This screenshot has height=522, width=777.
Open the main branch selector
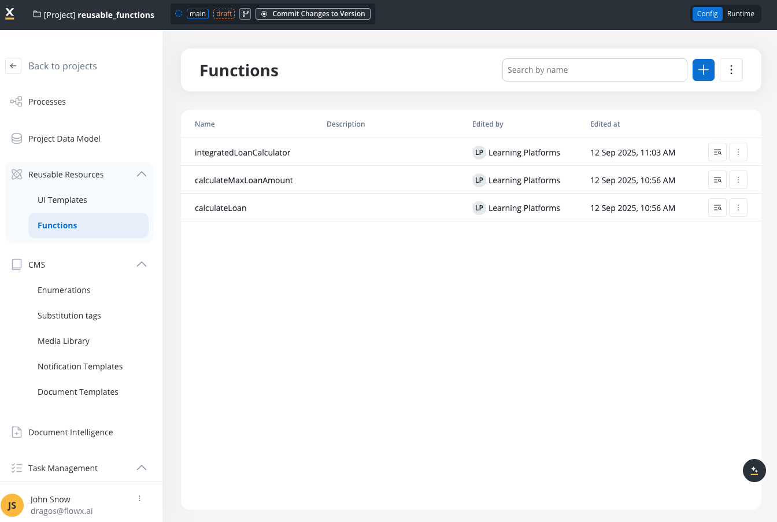(x=198, y=14)
